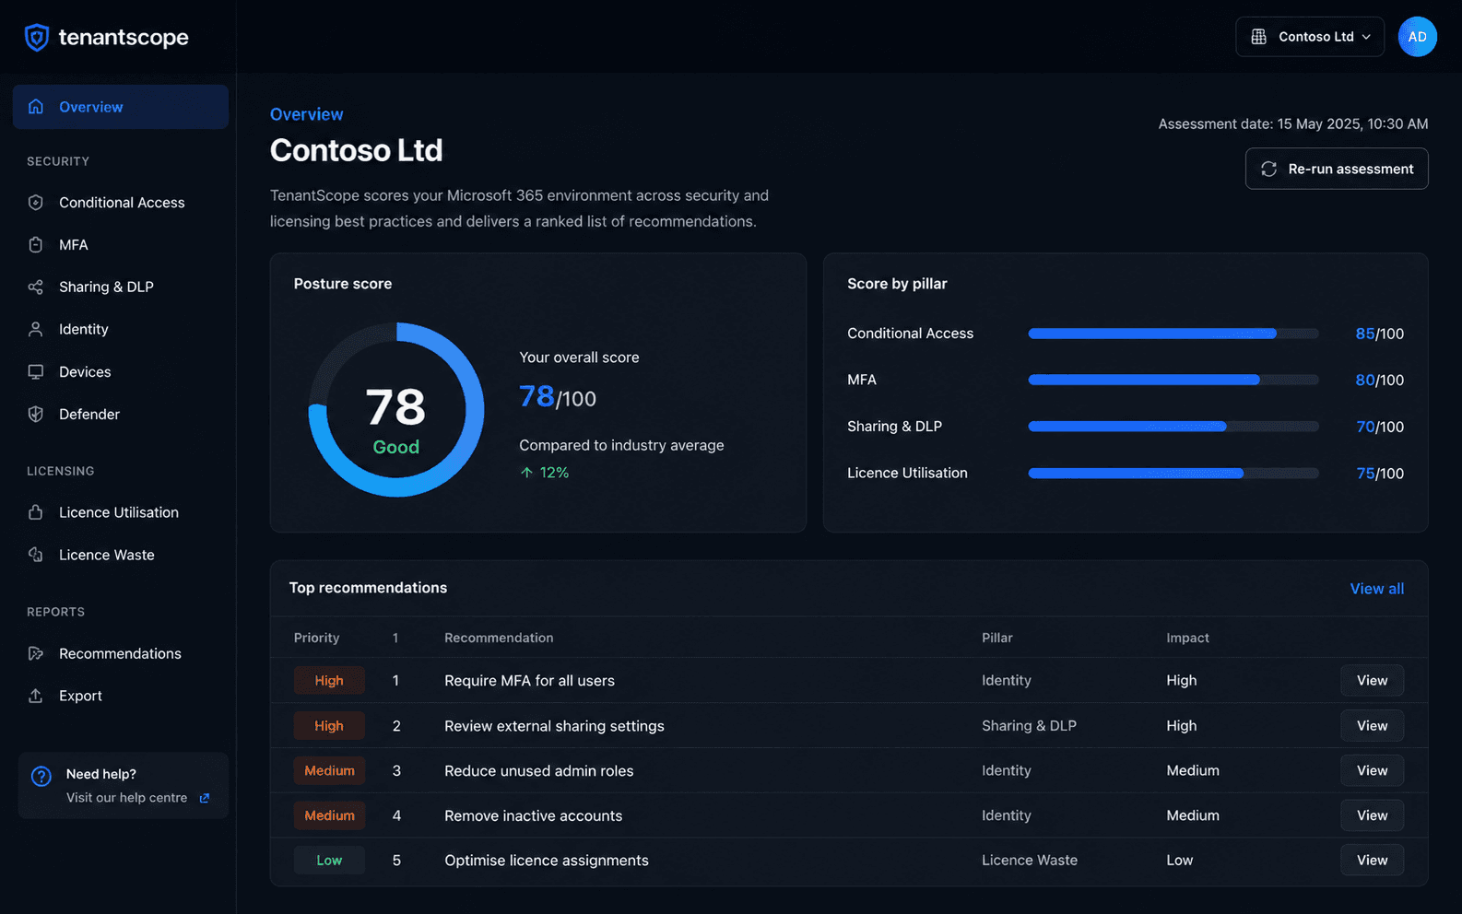Click View for Reduce unused admin roles
Viewport: 1462px width, 914px height.
tap(1372, 770)
